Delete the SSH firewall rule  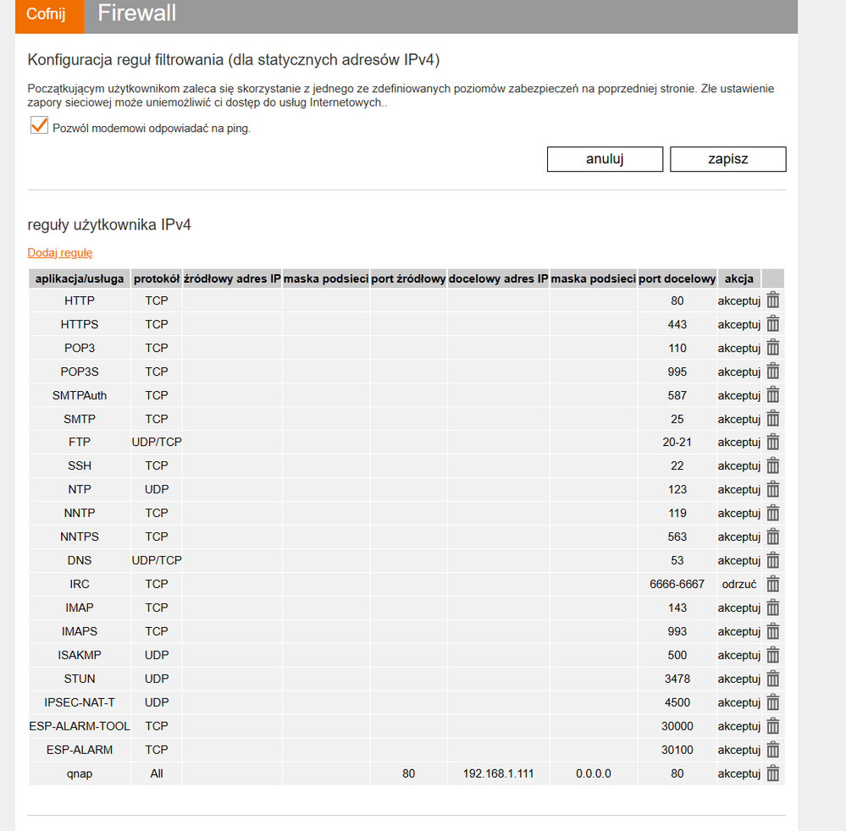(772, 465)
